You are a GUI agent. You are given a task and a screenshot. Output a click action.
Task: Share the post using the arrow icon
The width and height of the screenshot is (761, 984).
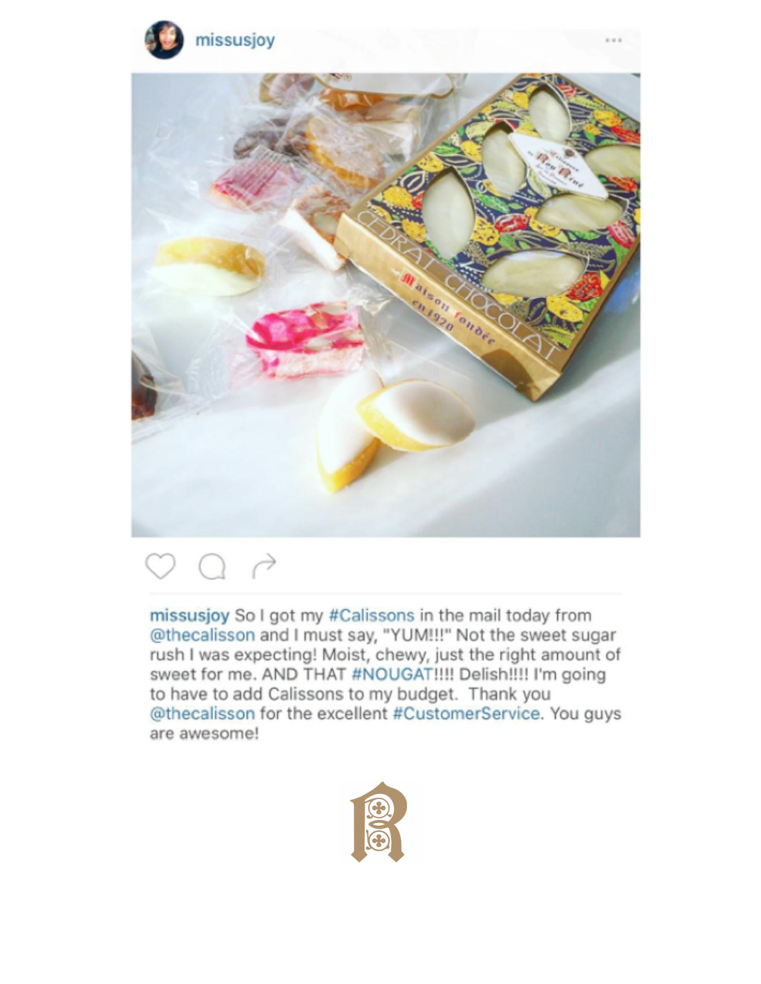click(x=264, y=566)
